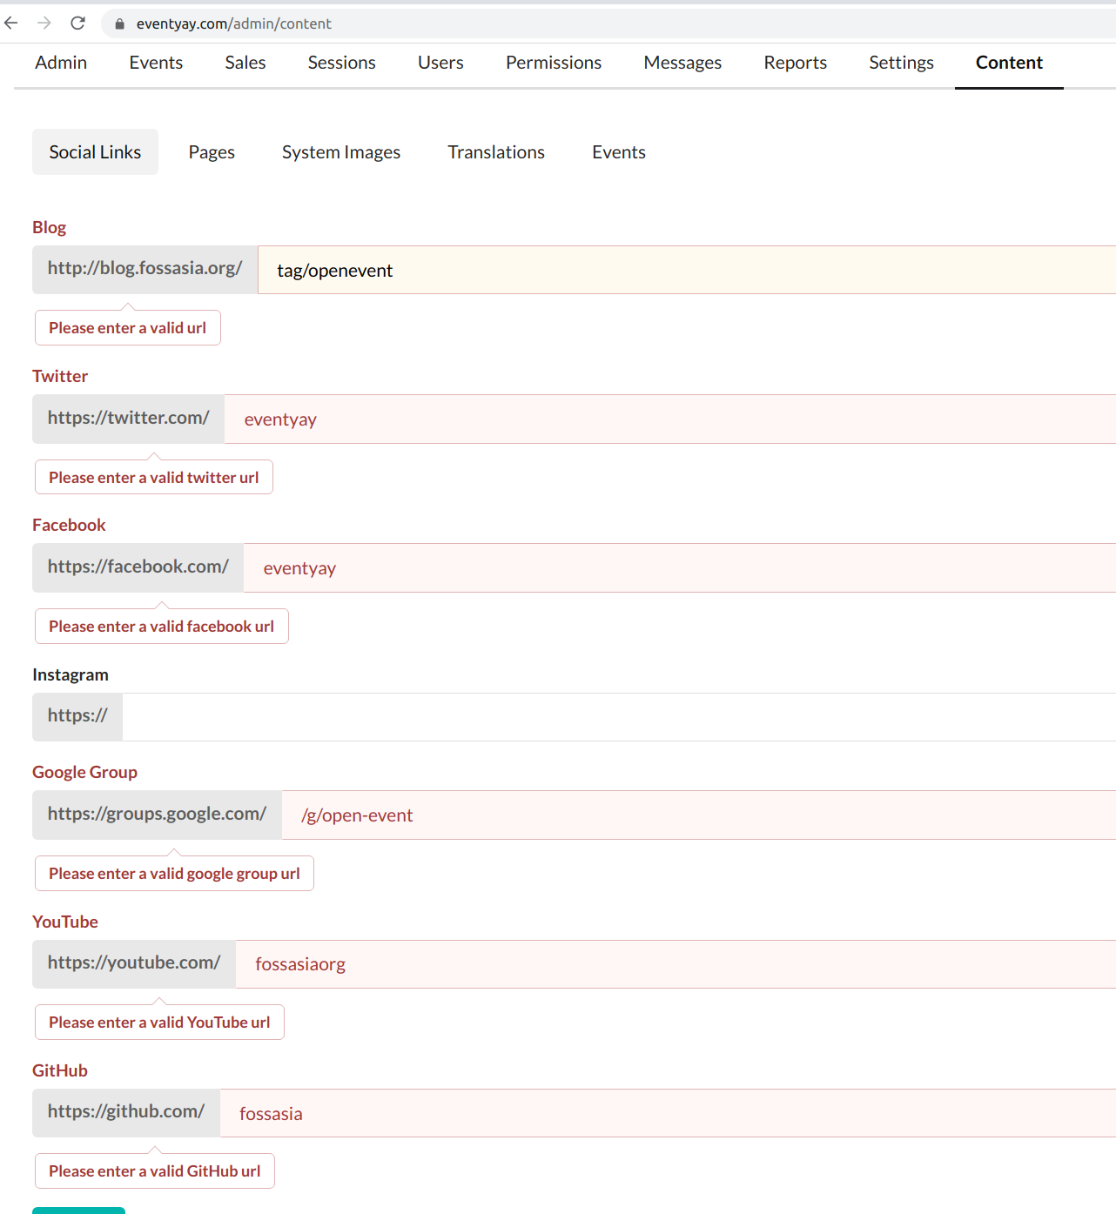This screenshot has height=1214, width=1116.
Task: Go to the Messages section
Action: (x=682, y=62)
